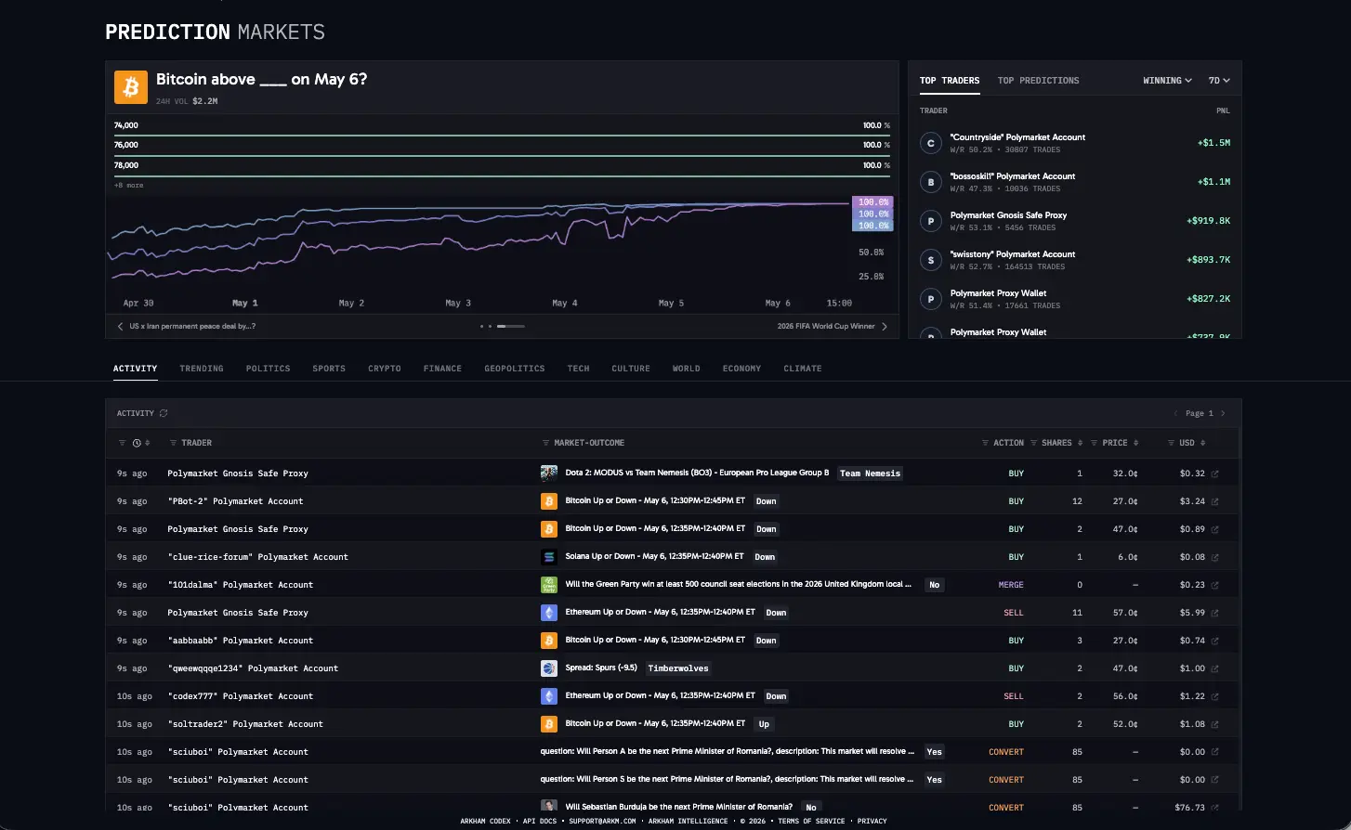The image size is (1351, 830).
Task: Click the clock time-column icon in the table header
Action: (137, 443)
